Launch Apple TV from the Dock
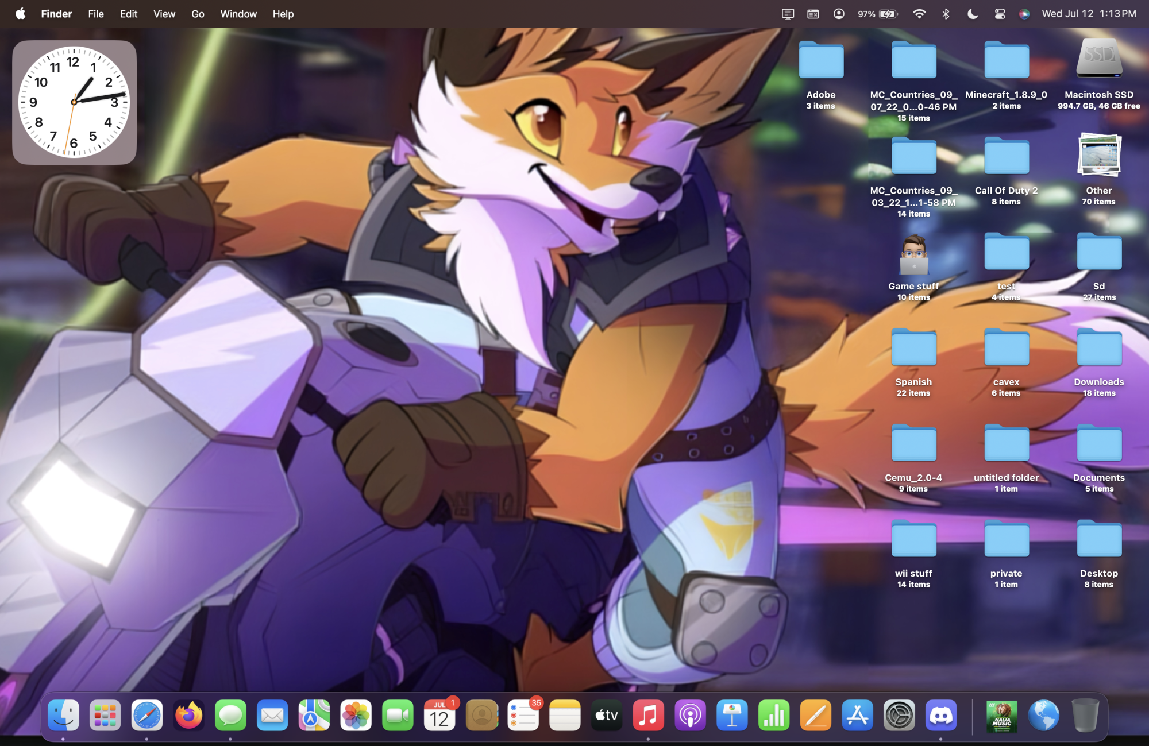This screenshot has width=1149, height=746. 607,715
